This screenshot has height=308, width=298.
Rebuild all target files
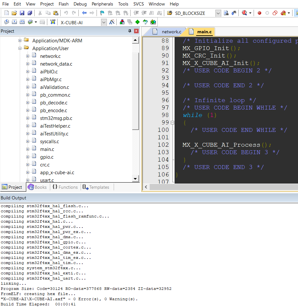tap(22, 22)
